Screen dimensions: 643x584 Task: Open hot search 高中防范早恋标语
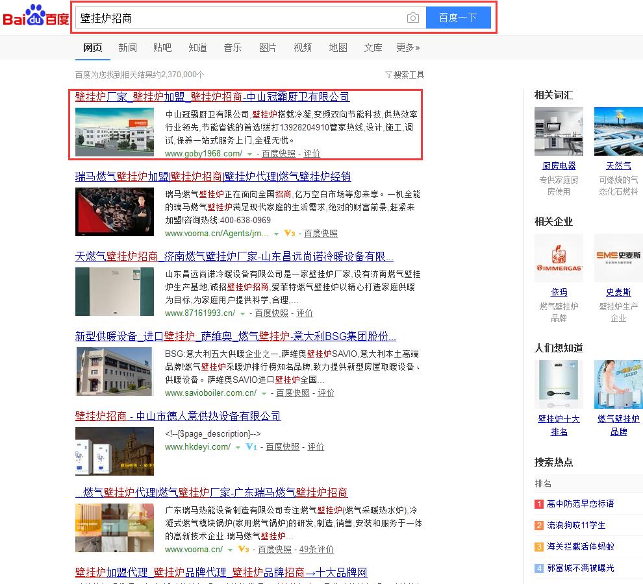tap(580, 504)
